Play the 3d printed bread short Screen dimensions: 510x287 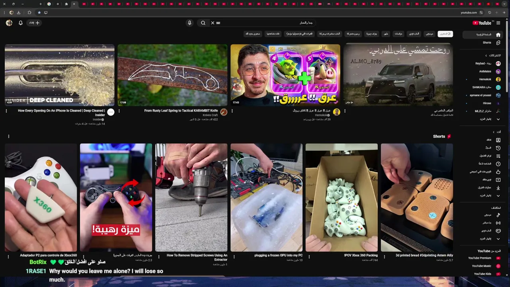click(417, 197)
